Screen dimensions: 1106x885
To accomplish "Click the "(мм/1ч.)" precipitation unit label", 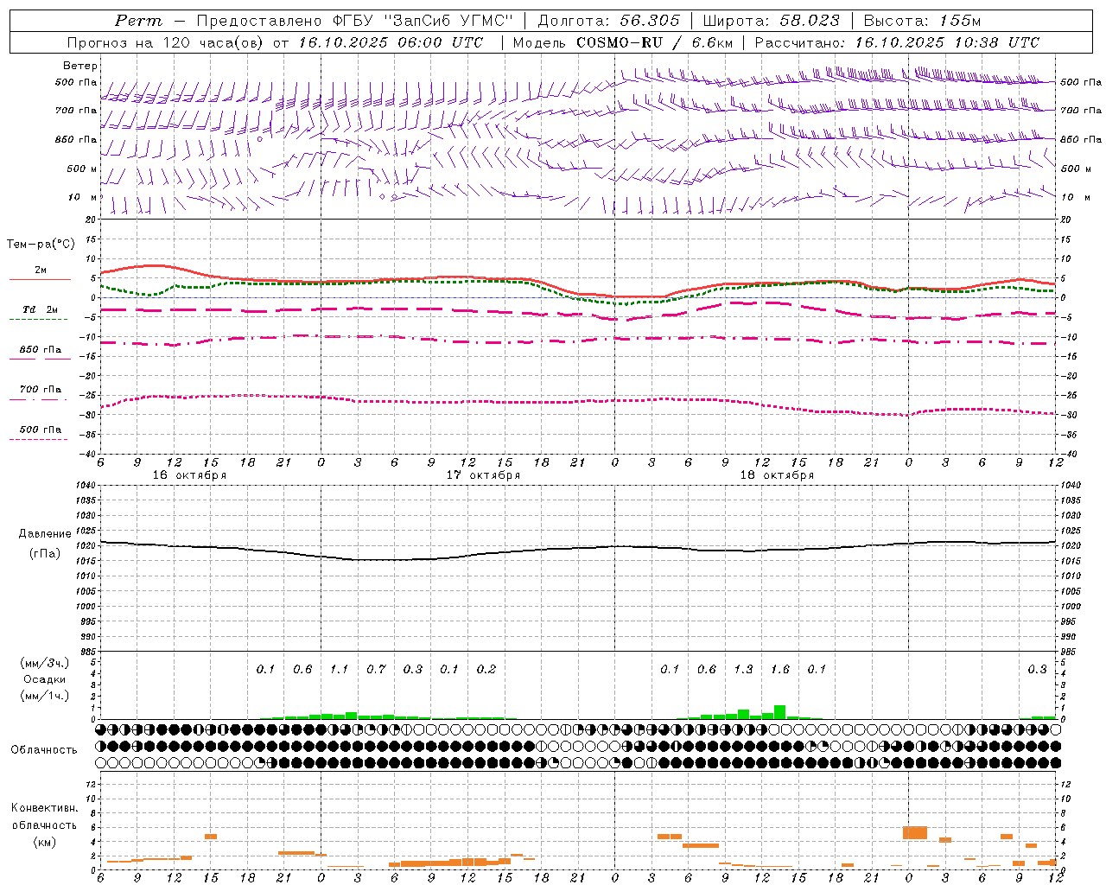I will 45,696.
